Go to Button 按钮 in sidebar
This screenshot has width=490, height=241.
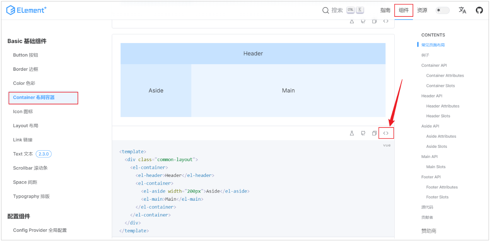coord(26,55)
